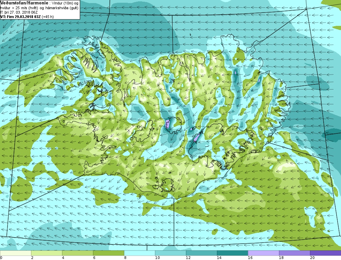
Task: Click the legend scale label '14'
Action: (x=219, y=258)
